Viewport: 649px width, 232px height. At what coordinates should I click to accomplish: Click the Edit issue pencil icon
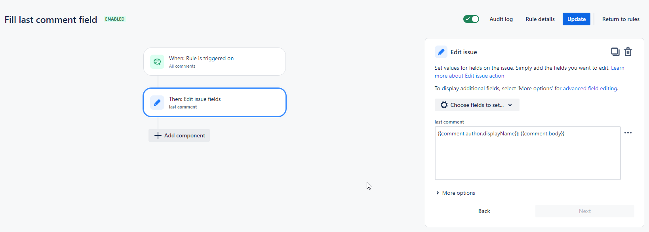pos(441,52)
